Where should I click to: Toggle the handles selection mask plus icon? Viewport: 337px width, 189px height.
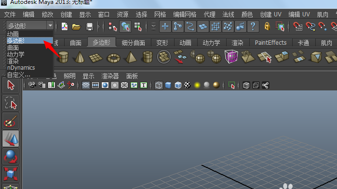165,26
